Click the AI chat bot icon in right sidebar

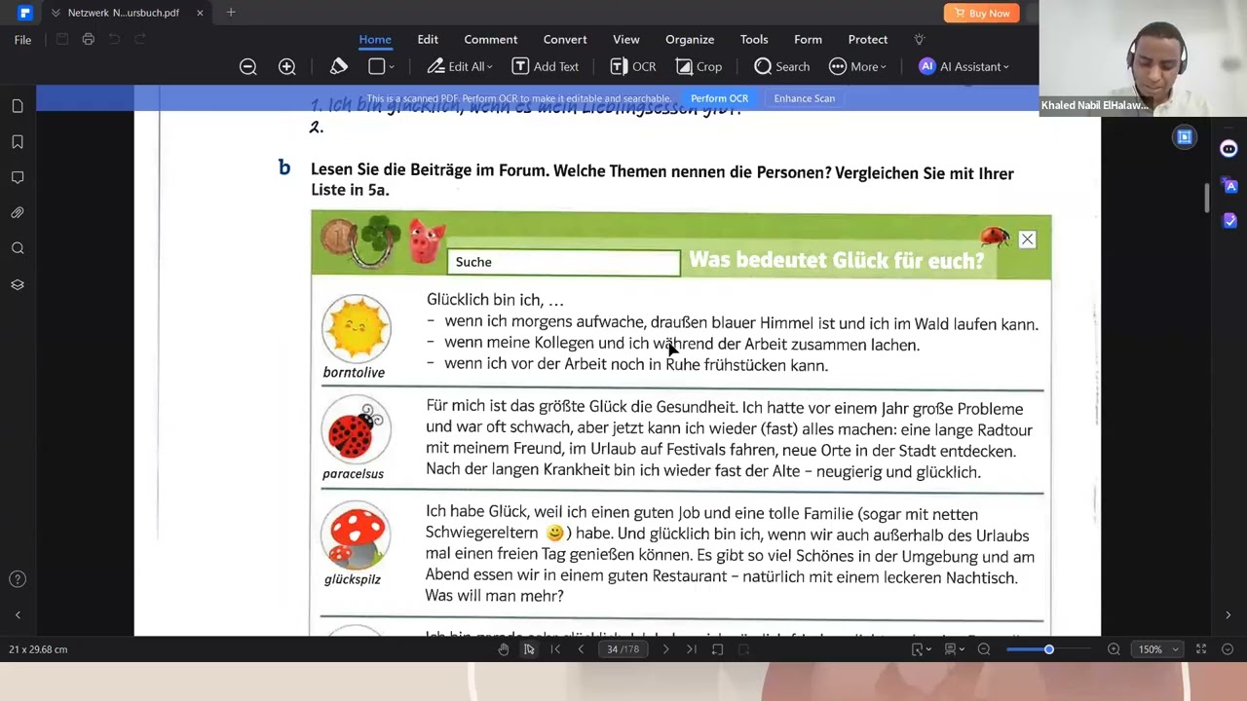point(1228,149)
